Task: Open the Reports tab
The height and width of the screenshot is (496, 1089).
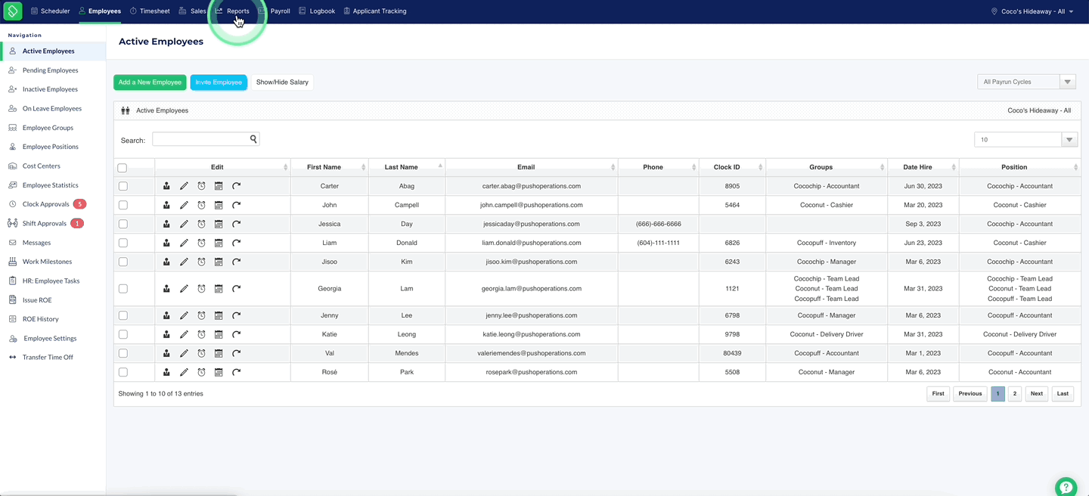Action: 233,11
